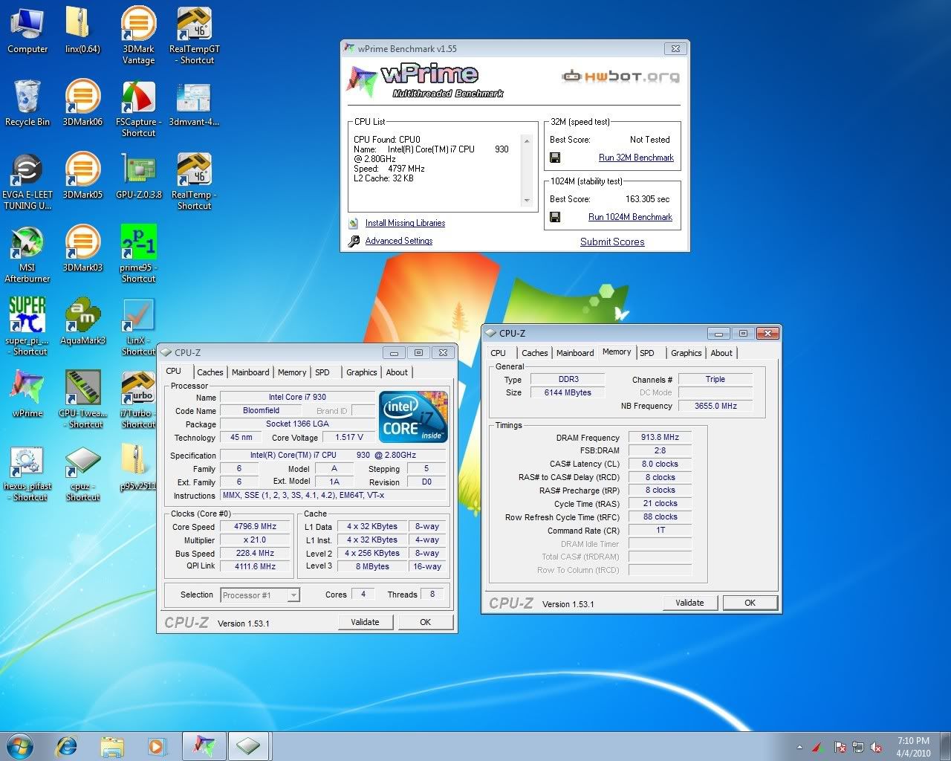951x761 pixels.
Task: Launch the wPrime desktop icon
Action: click(x=27, y=395)
